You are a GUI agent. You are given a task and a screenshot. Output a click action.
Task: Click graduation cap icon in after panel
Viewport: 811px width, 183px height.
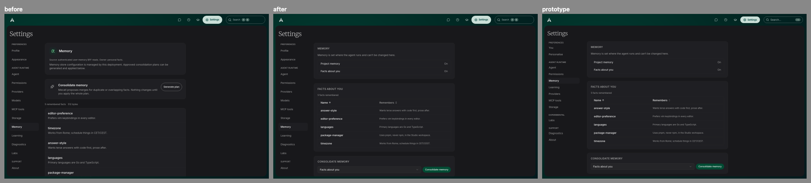point(467,20)
